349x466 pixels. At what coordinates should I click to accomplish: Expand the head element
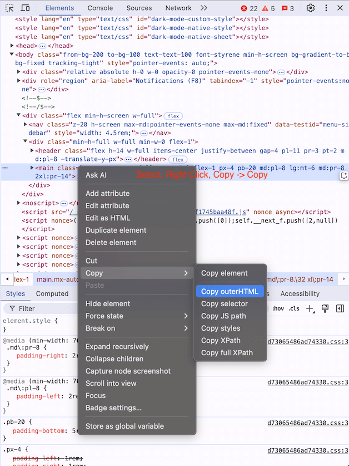12,46
